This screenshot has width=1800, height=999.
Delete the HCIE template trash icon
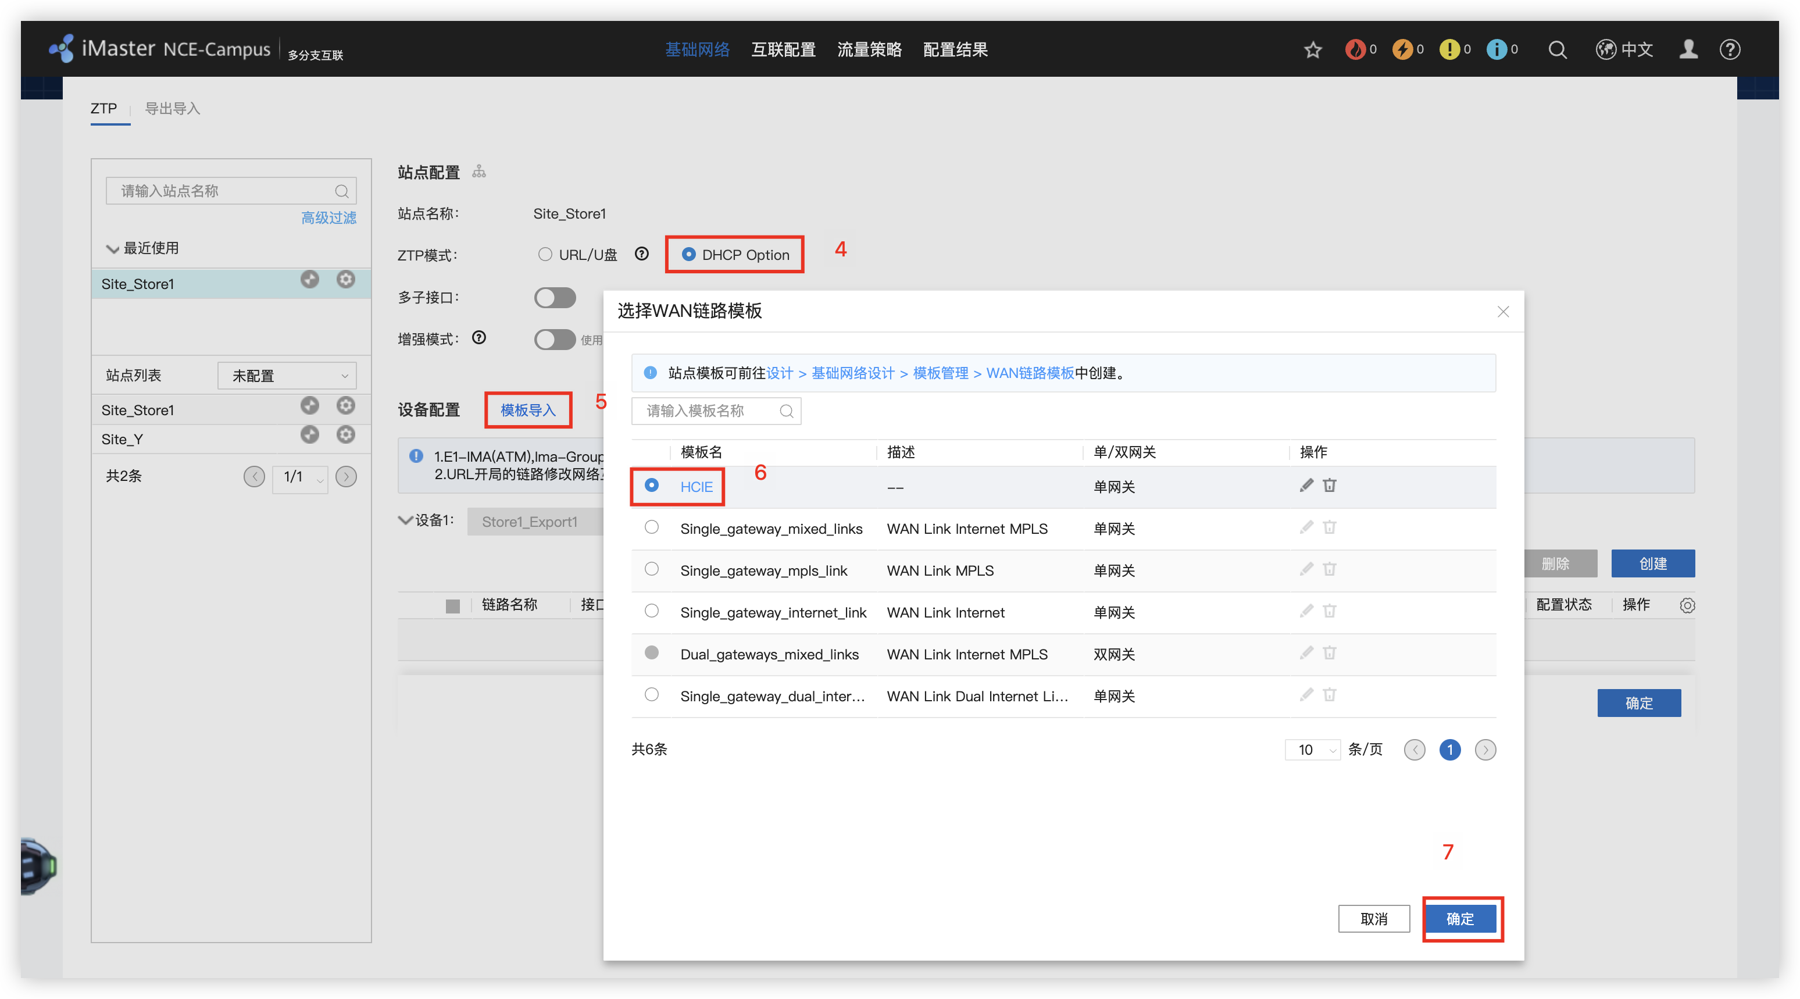point(1329,485)
